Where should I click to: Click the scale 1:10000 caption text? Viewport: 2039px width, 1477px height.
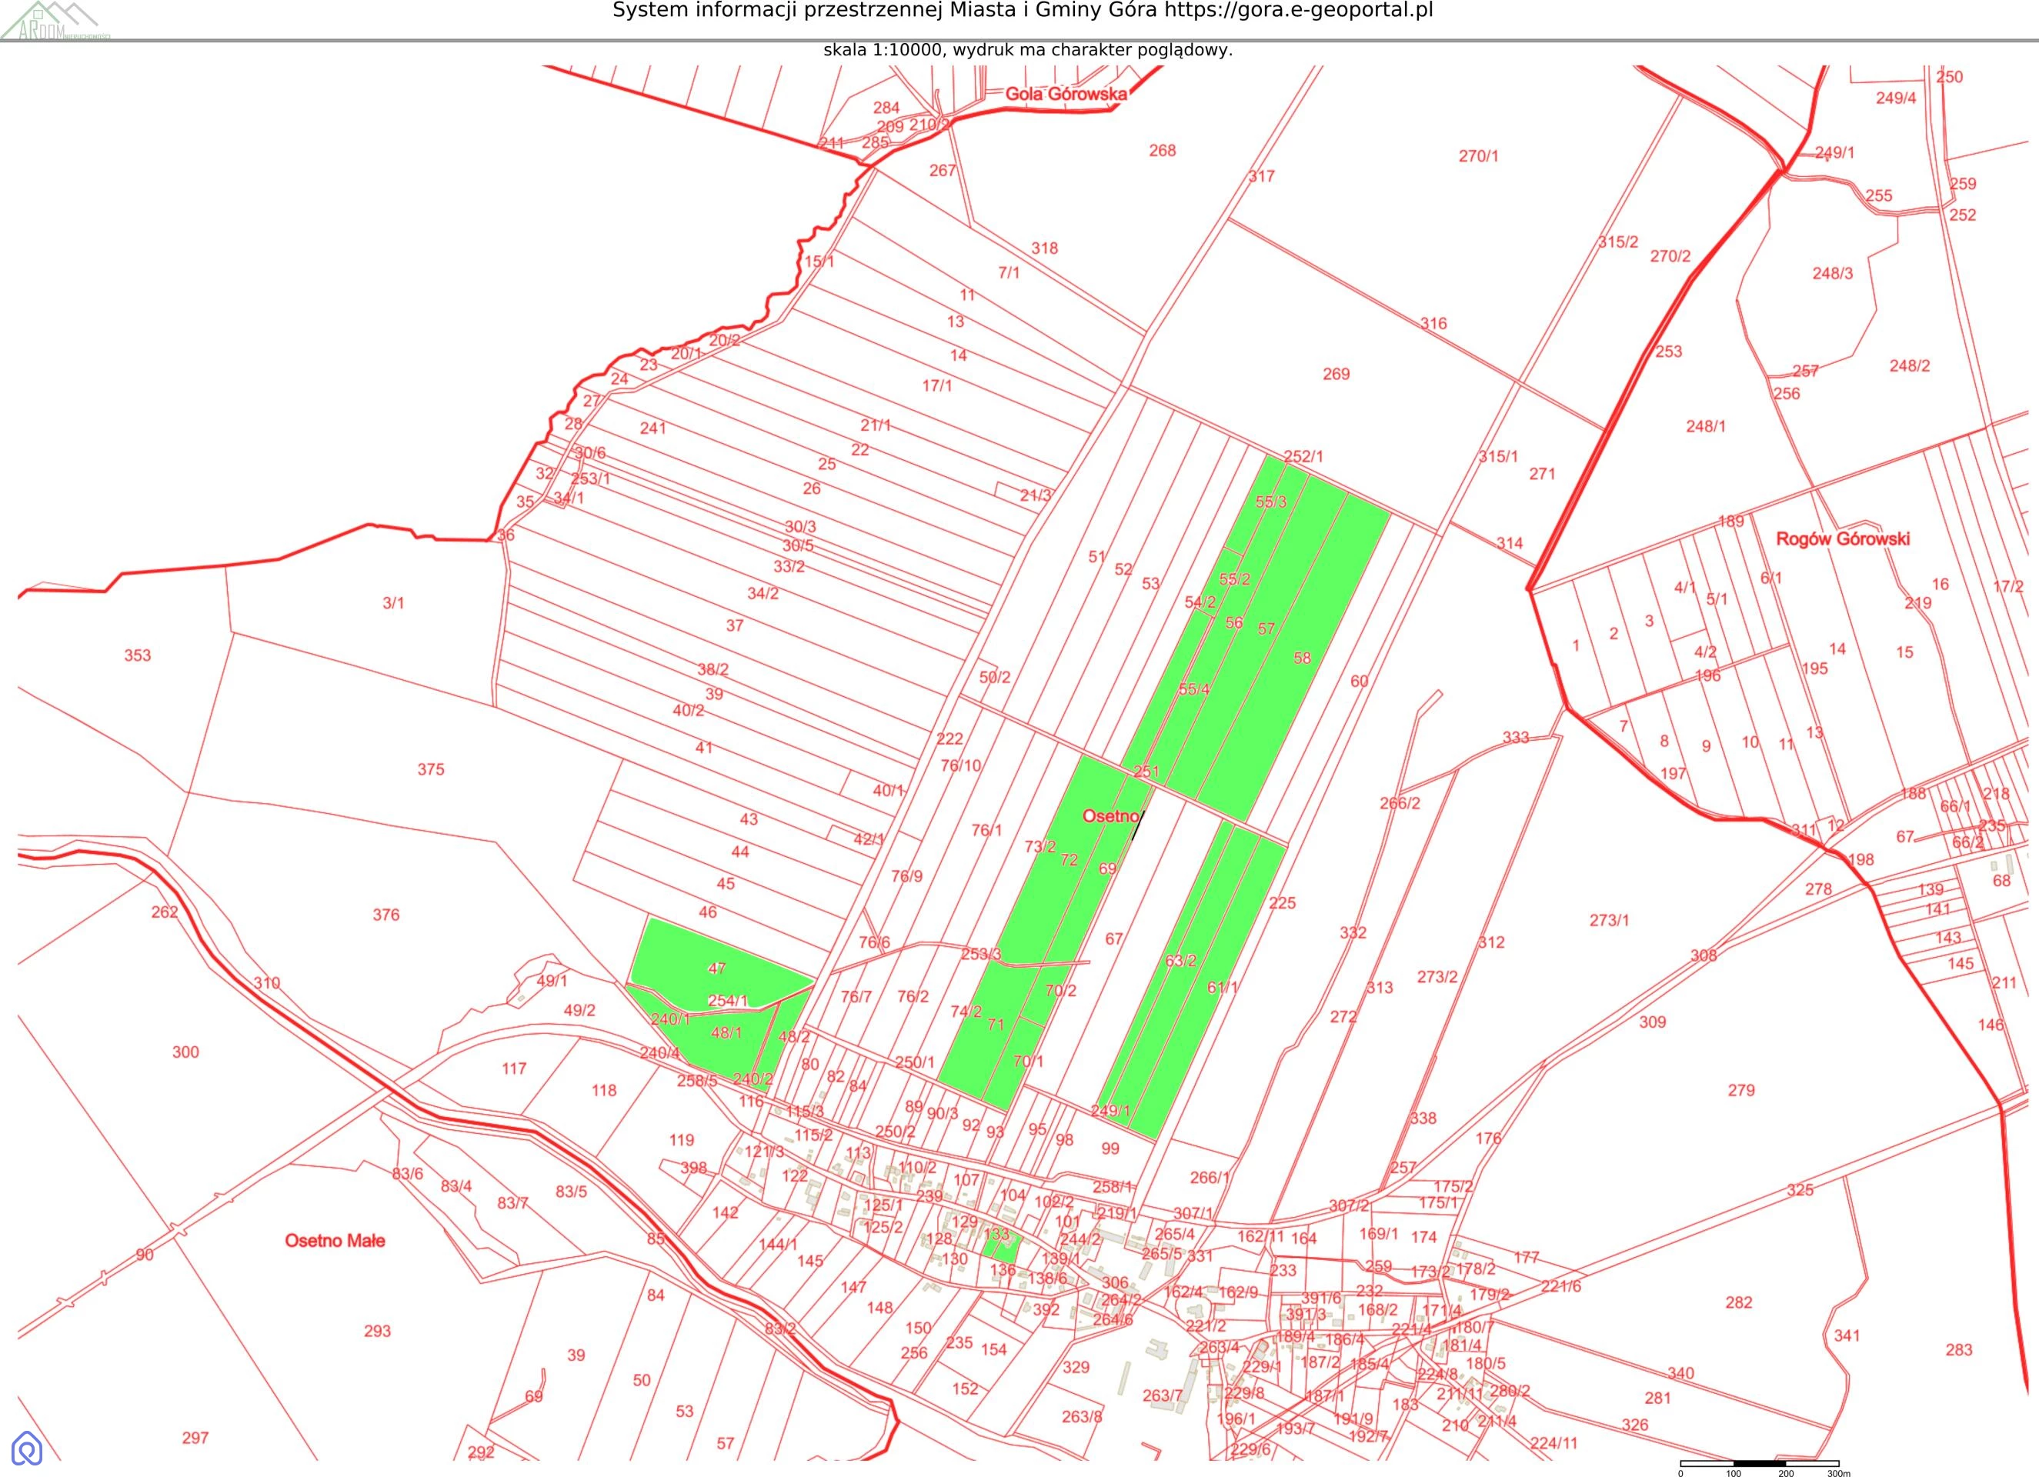[1028, 50]
